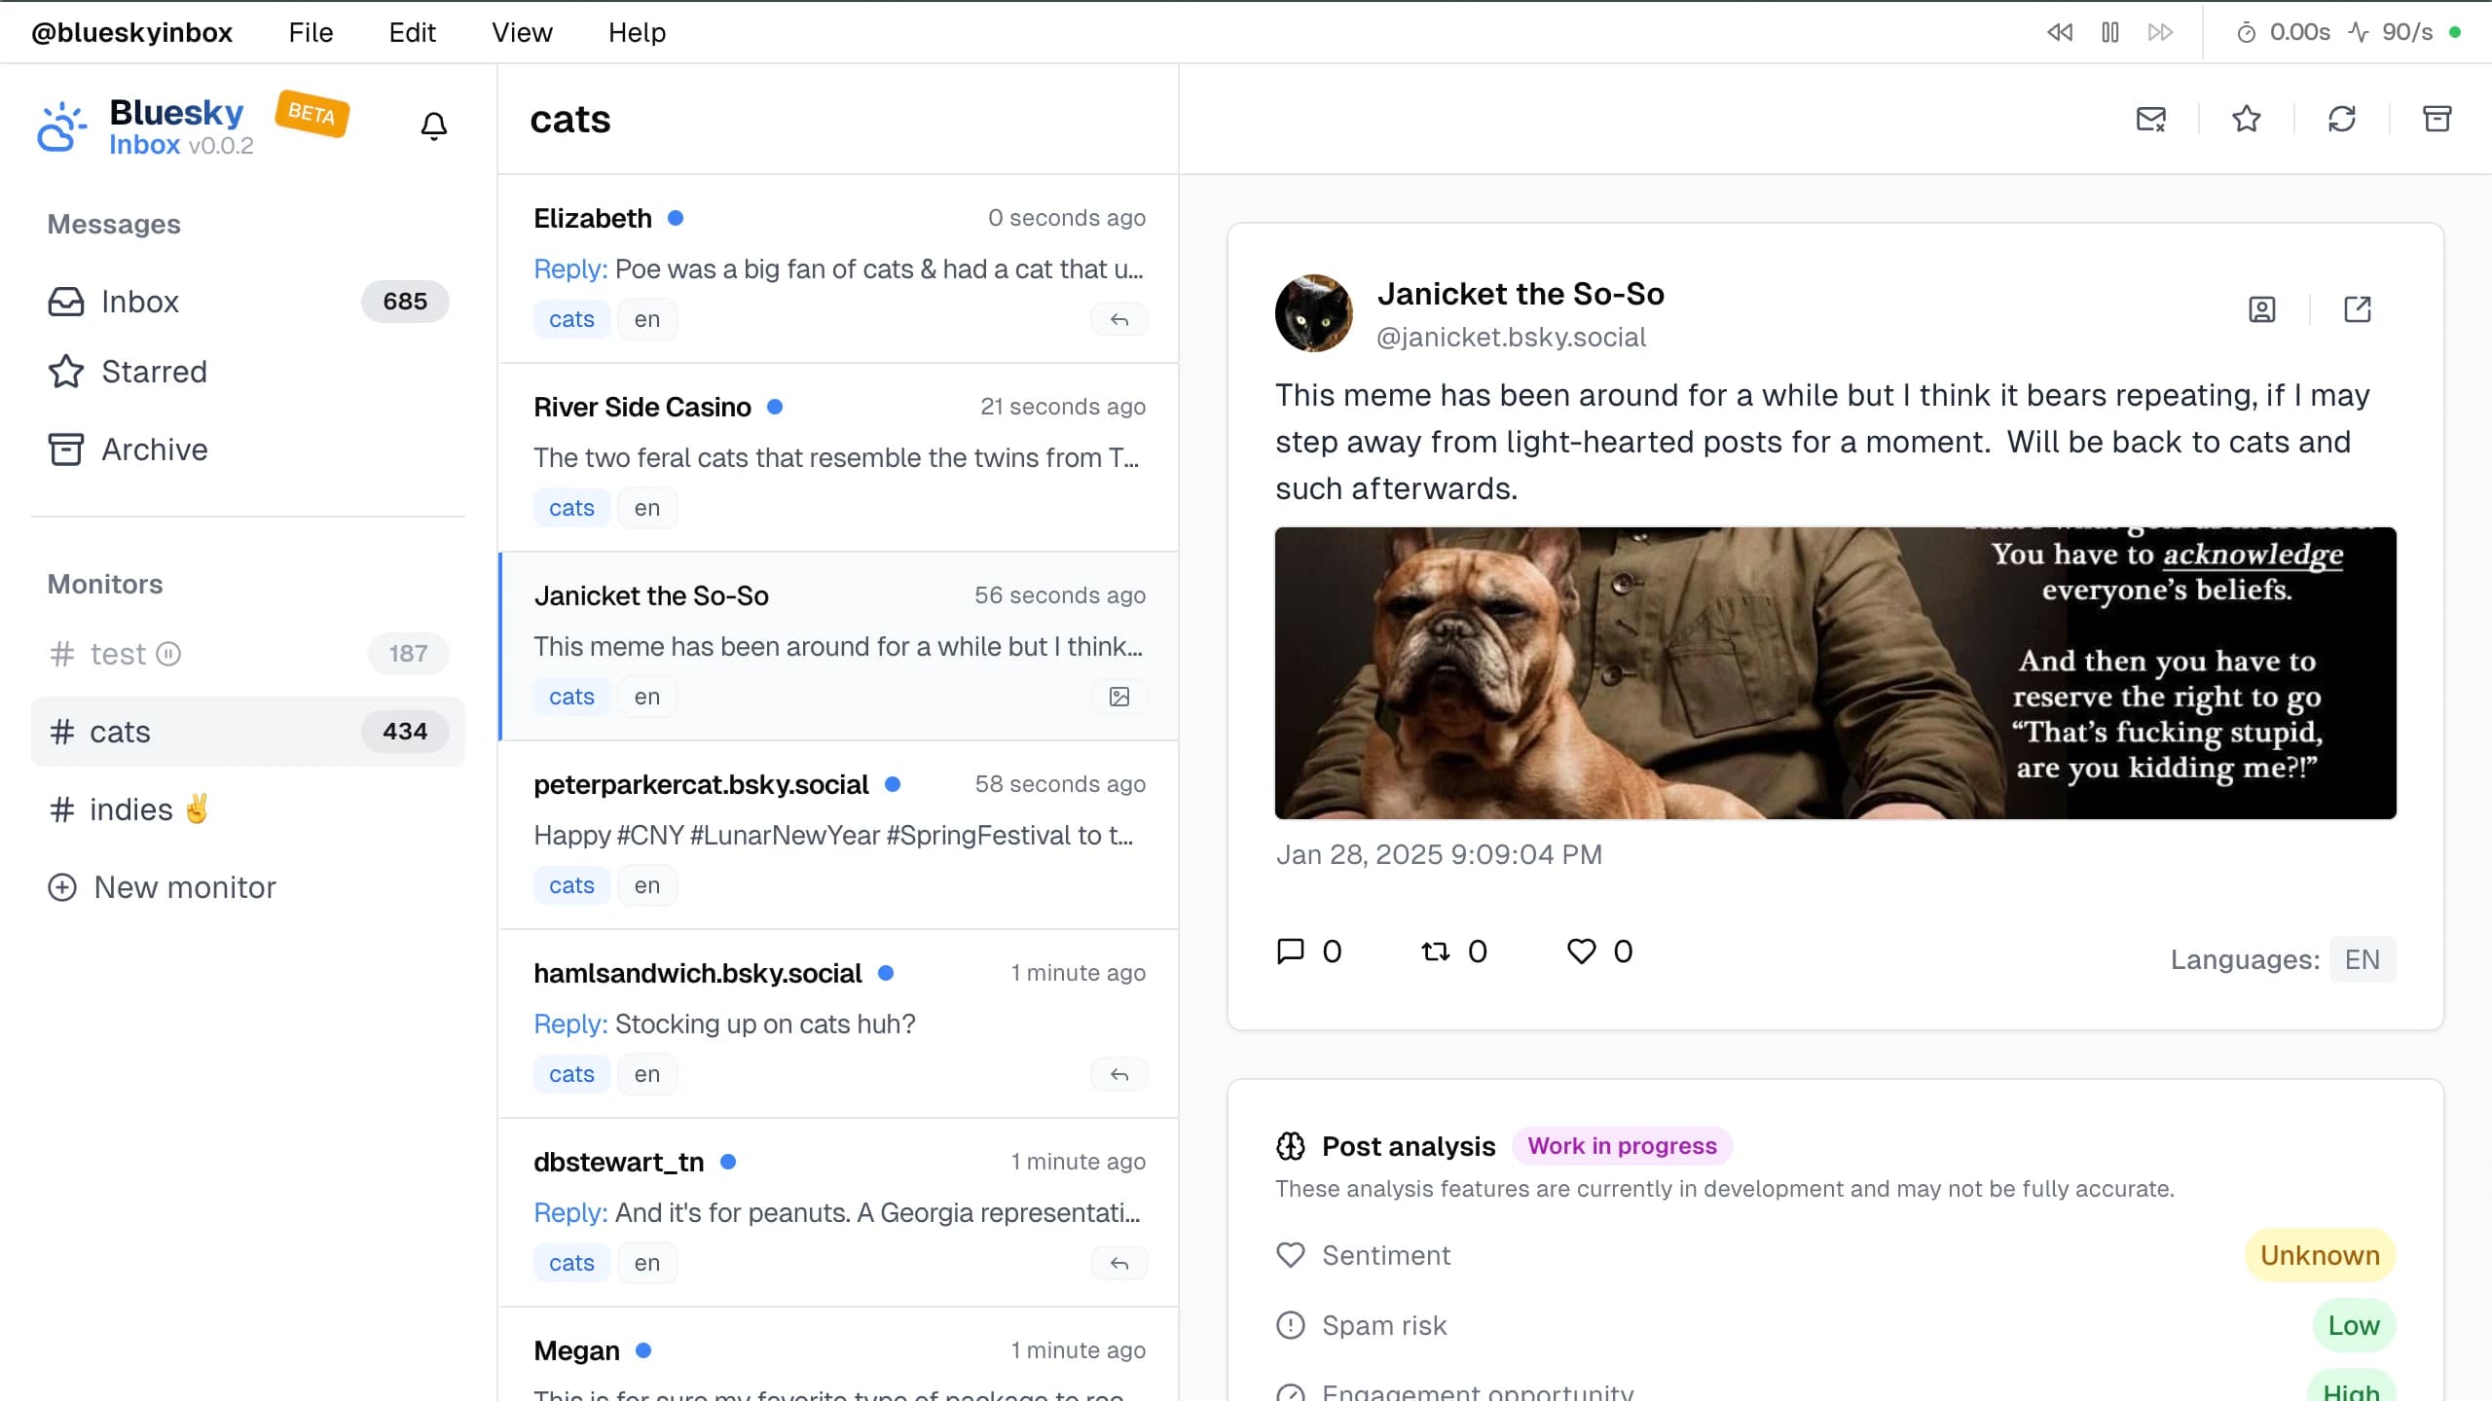The width and height of the screenshot is (2492, 1401).
Task: Click the cats tag on River Side Casino post
Action: click(x=571, y=508)
